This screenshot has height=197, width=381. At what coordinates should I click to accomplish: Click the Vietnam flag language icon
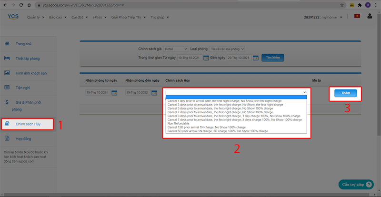tap(357, 17)
